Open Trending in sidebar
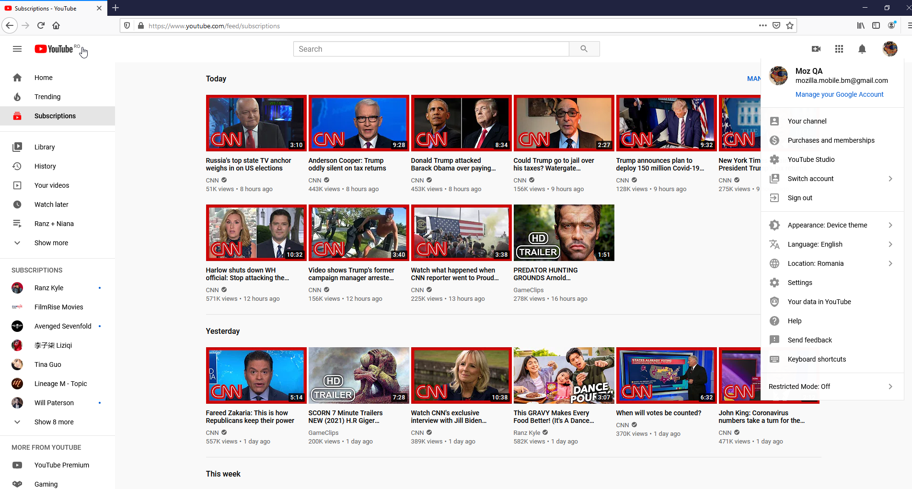Viewport: 912px width, 489px height. [58, 97]
